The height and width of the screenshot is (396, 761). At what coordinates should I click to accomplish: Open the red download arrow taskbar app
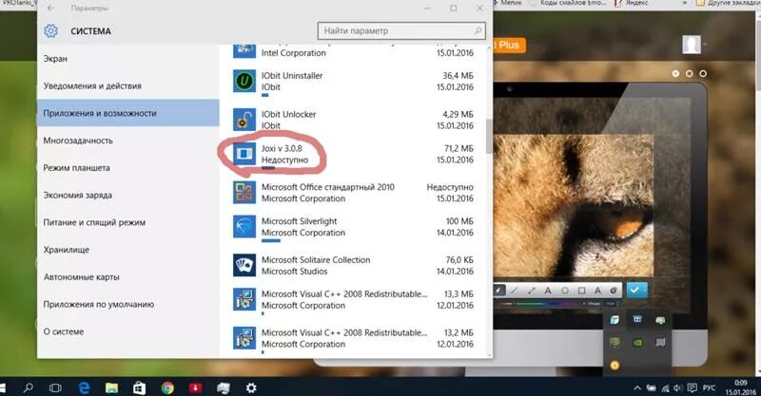pos(196,387)
